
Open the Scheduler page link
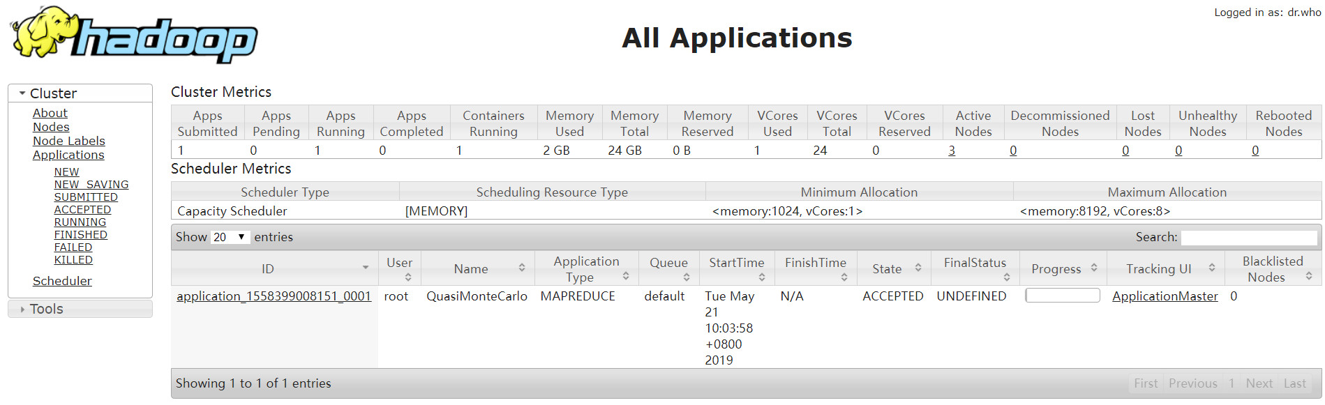[x=62, y=281]
